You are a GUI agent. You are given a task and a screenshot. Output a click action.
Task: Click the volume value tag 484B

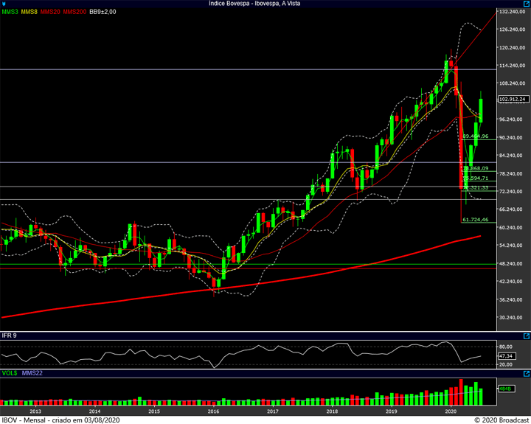click(x=504, y=388)
